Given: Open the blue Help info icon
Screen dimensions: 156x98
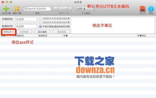Looking at the screenshot, I should 151,9.
